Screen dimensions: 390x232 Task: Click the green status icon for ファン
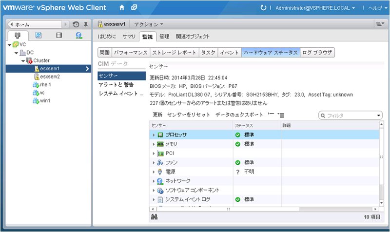point(238,163)
